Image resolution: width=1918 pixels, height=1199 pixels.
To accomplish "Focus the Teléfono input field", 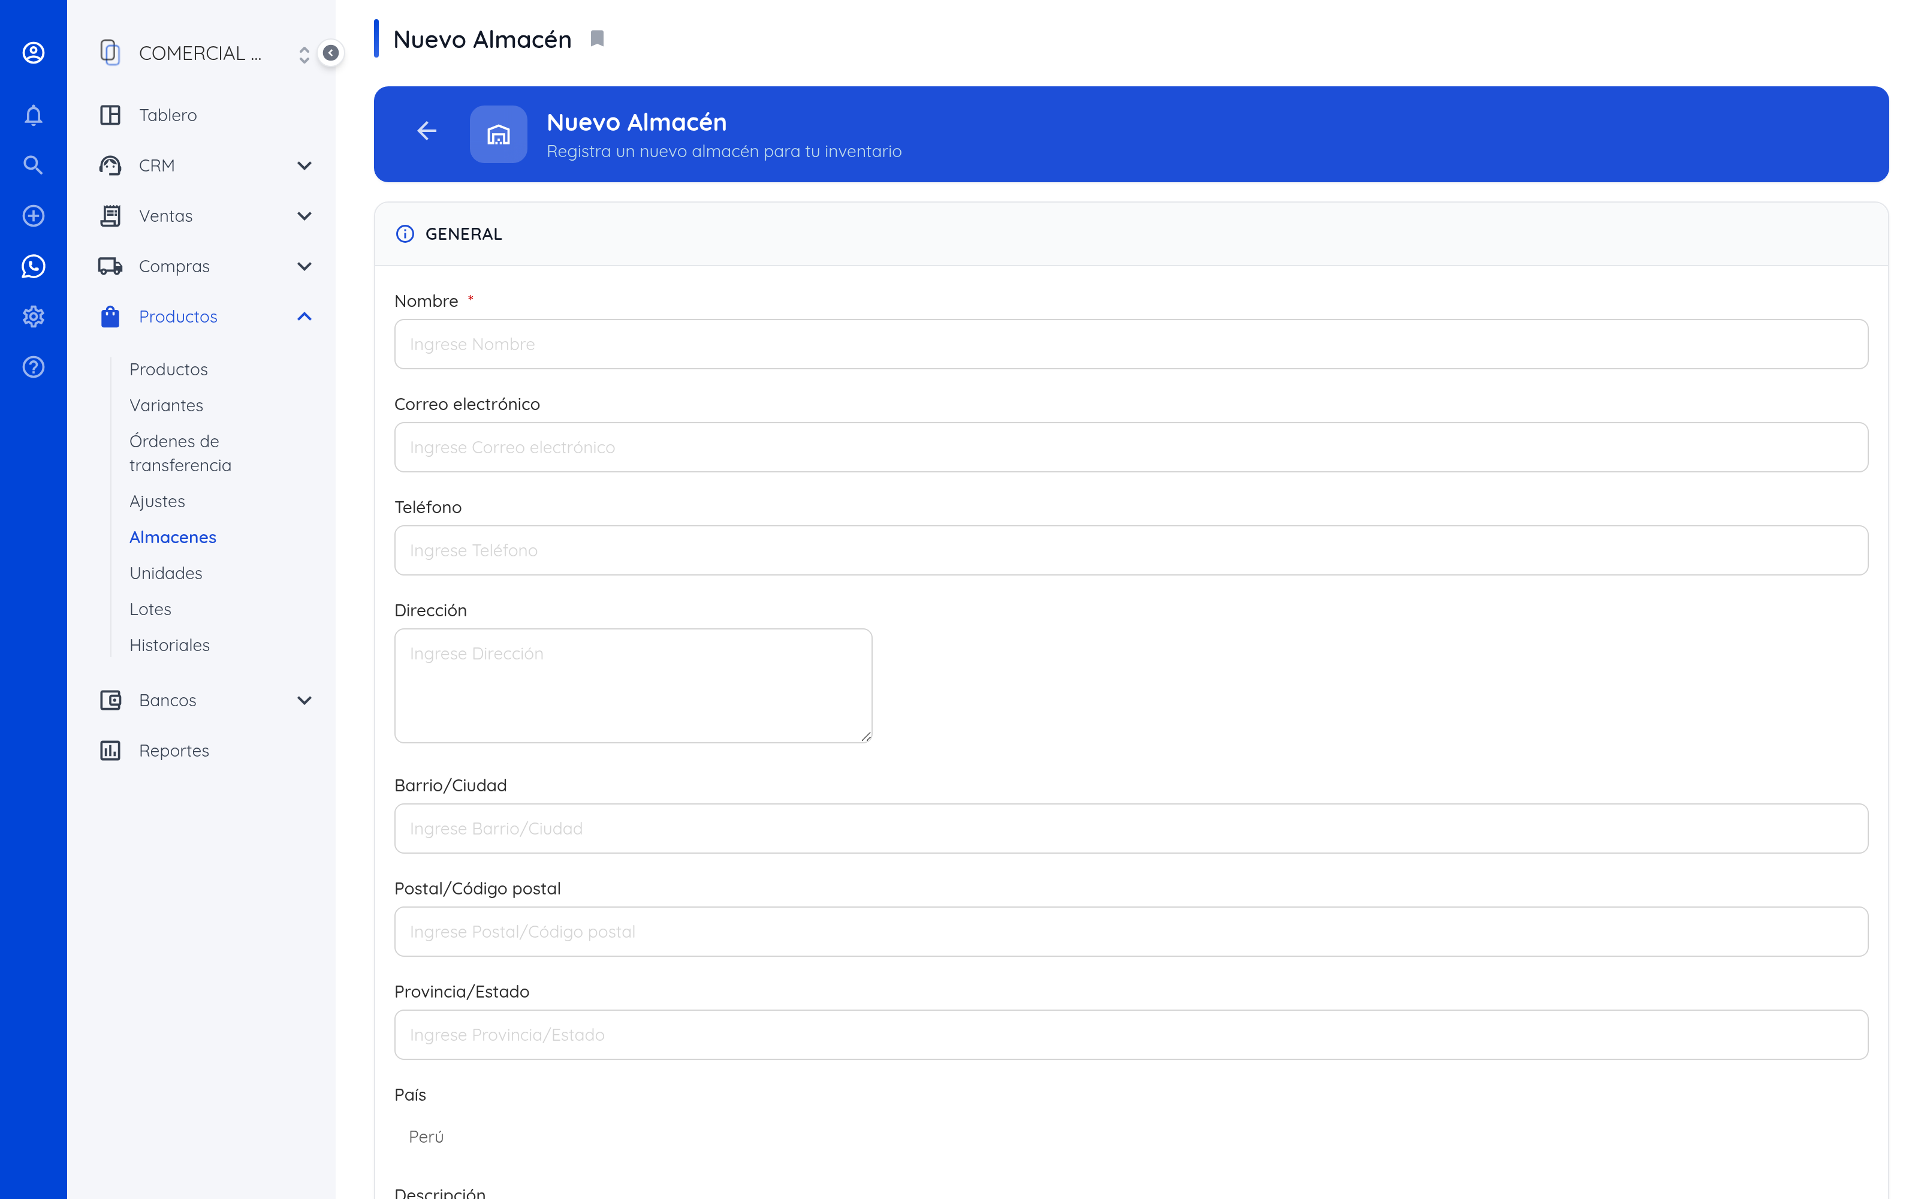I will pyautogui.click(x=1131, y=550).
